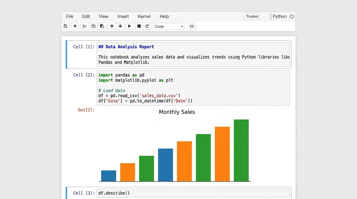This screenshot has height=199, width=357.
Task: Interrupt the kernel with stop icon
Action: [139, 26]
